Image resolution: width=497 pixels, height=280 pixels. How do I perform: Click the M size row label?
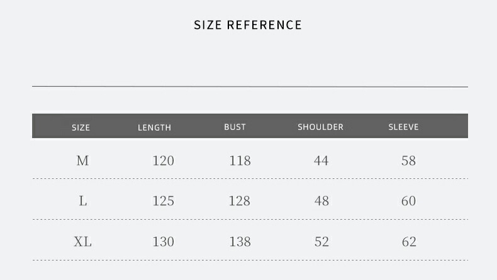[82, 161]
